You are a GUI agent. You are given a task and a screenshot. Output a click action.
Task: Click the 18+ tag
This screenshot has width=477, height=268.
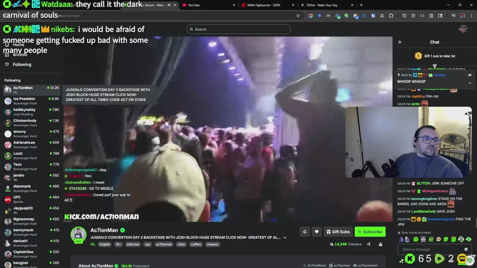tap(118, 245)
